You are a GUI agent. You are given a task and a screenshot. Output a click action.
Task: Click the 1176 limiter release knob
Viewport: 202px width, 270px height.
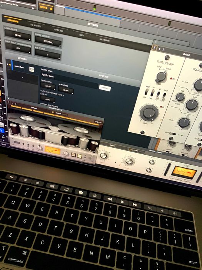pyautogui.click(x=149, y=170)
